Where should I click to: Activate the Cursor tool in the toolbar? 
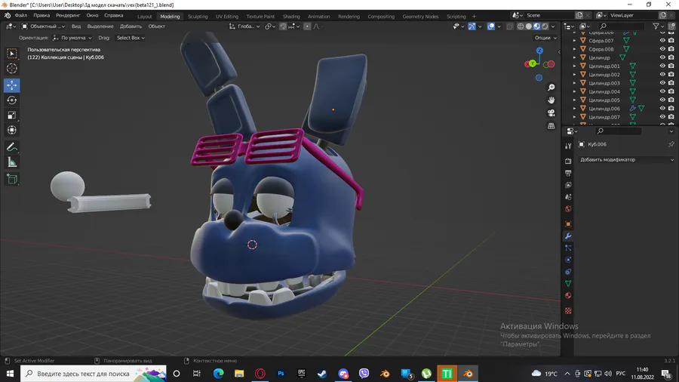tap(12, 69)
